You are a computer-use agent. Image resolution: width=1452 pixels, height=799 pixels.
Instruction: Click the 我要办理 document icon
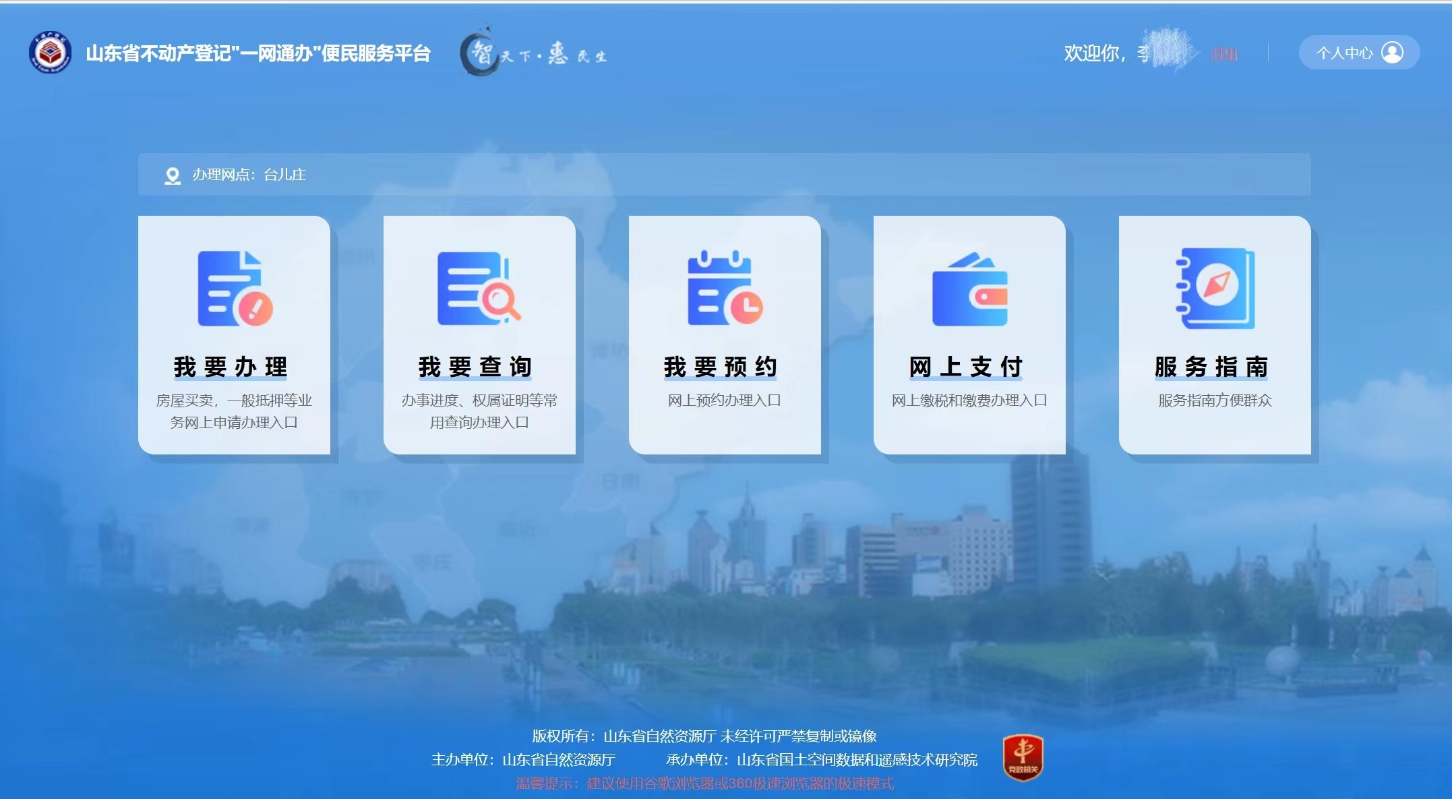click(x=234, y=289)
